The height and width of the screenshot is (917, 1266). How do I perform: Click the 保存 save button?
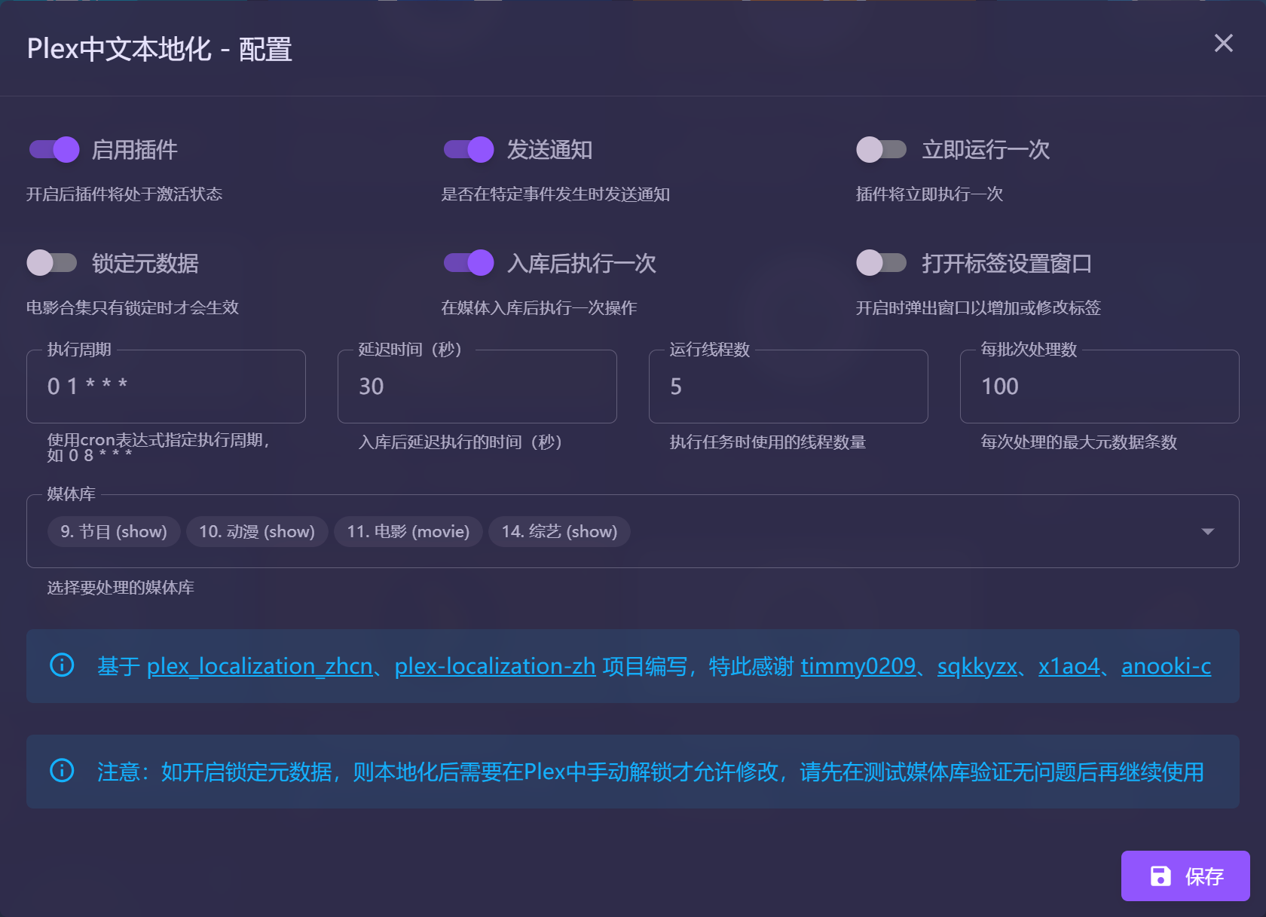point(1185,876)
